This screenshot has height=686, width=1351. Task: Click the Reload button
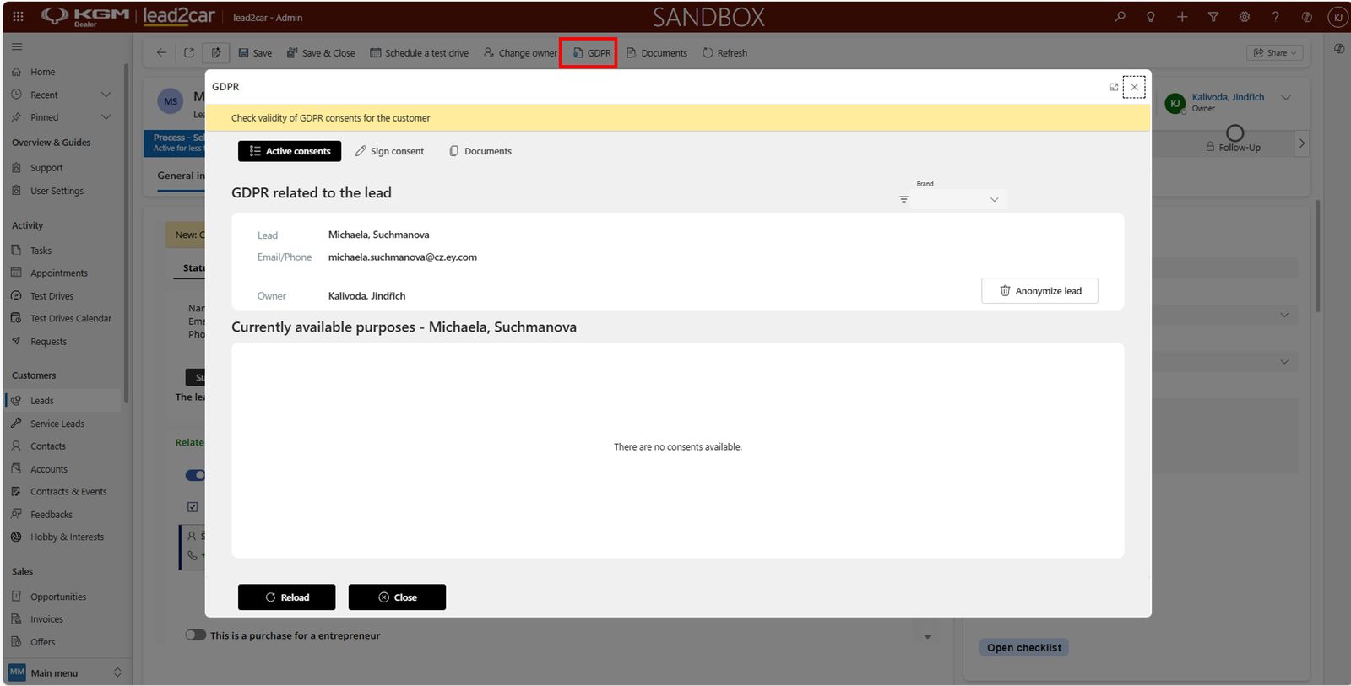pyautogui.click(x=286, y=597)
